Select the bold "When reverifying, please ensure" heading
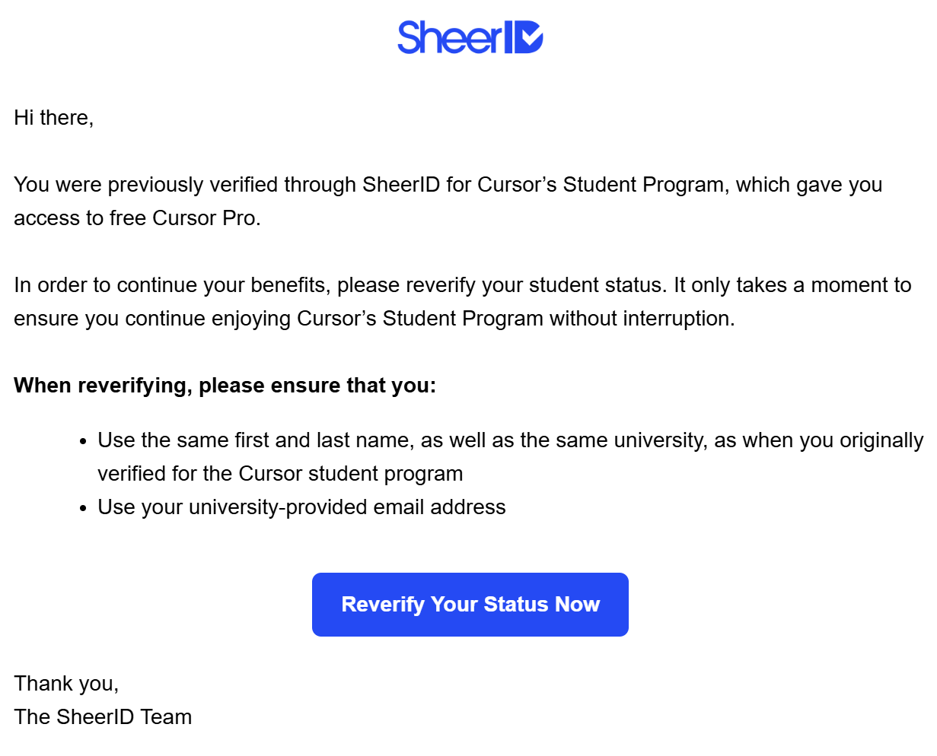The width and height of the screenshot is (937, 756). pyautogui.click(x=225, y=386)
